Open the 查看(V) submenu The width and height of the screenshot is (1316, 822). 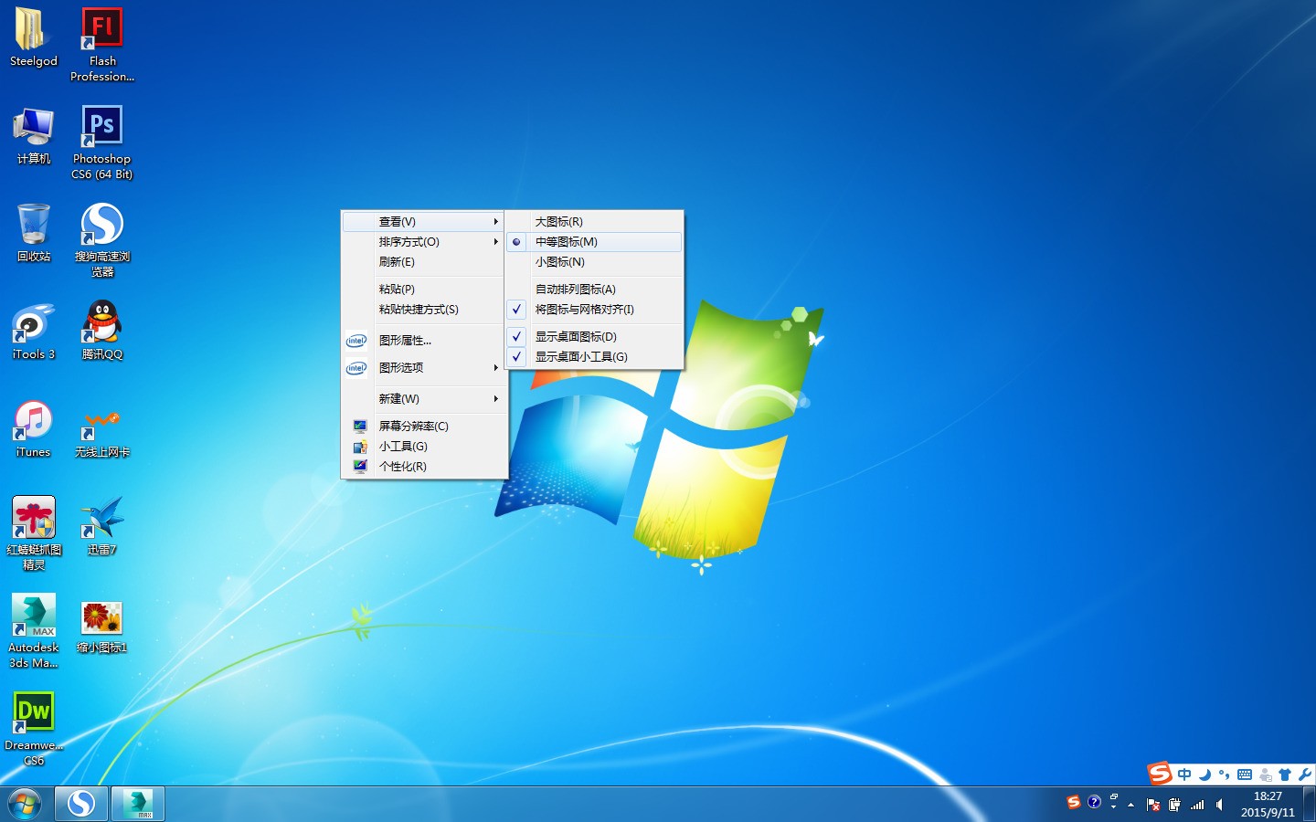424,222
